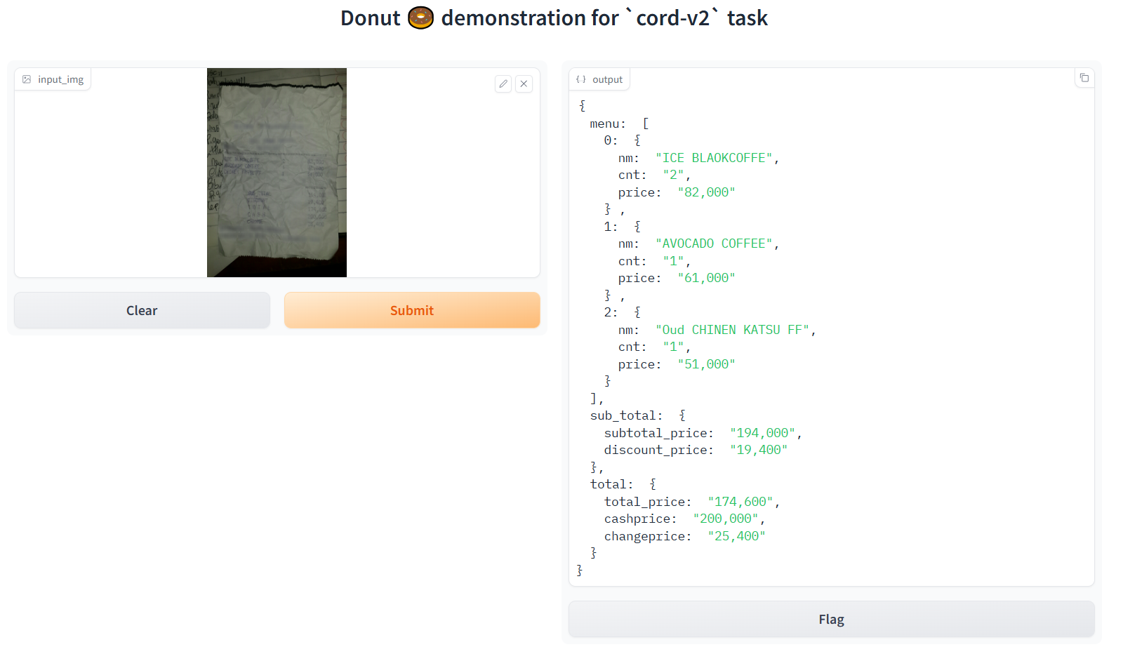
Task: Click the total_price value "174,600"
Action: [x=740, y=502]
